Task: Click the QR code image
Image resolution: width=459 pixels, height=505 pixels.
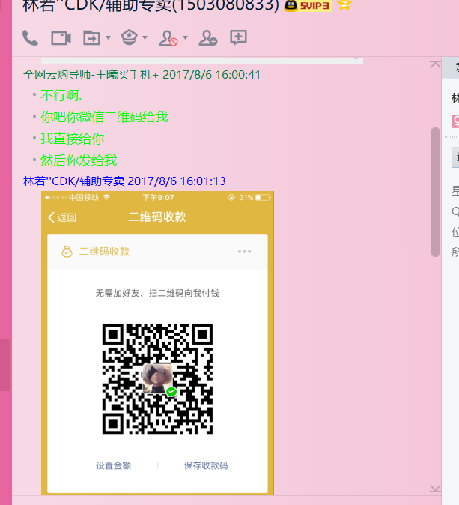Action: point(157,379)
